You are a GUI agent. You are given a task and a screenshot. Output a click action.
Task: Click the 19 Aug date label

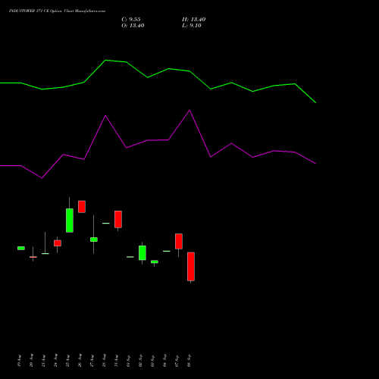click(x=20, y=361)
